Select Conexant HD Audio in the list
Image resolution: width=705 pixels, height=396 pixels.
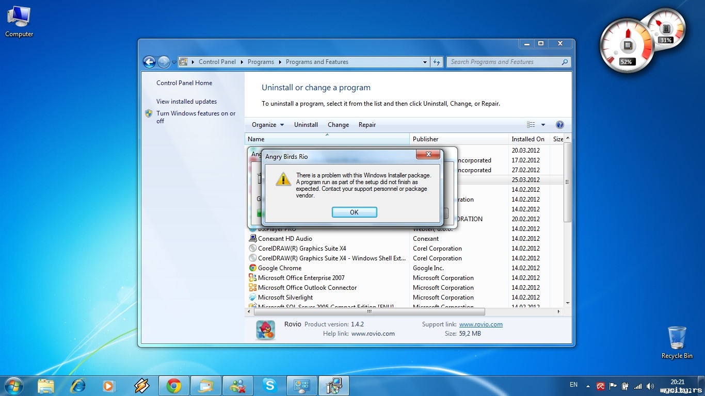coord(405,239)
